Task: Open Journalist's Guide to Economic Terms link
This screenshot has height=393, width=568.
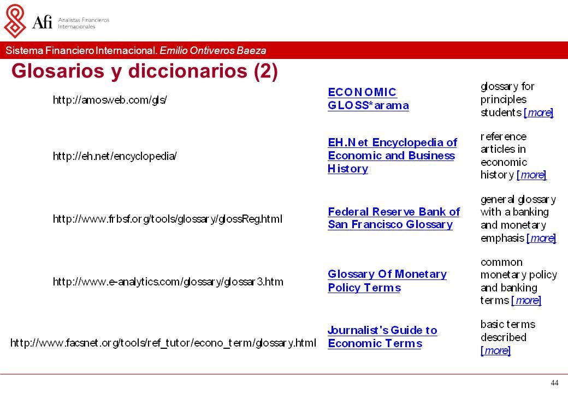Action: [382, 337]
